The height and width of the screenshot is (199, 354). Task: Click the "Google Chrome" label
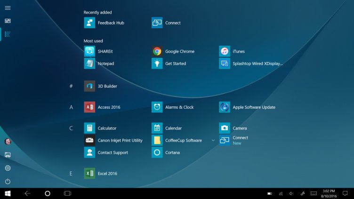pyautogui.click(x=180, y=51)
